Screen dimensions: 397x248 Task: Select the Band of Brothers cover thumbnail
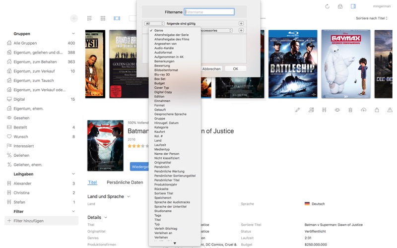pyautogui.click(x=129, y=64)
